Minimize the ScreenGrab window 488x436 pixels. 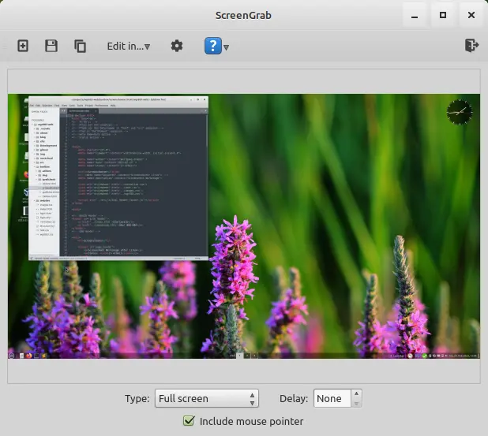click(415, 15)
